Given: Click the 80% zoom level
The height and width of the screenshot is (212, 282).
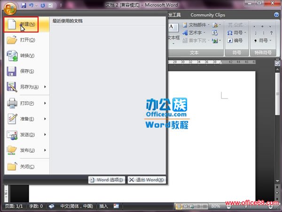Looking at the screenshot, I should coord(215,206).
